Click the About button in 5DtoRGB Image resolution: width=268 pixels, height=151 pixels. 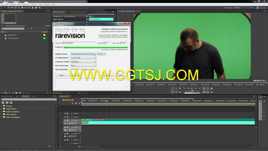click(x=61, y=75)
